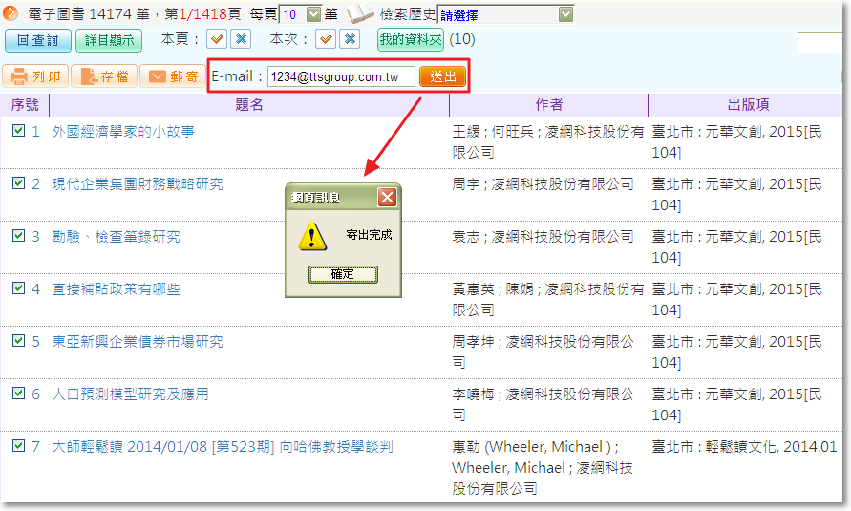Image resolution: width=851 pixels, height=511 pixels.
Task: Uncheck the checkbox for record 1
Action: point(18,131)
